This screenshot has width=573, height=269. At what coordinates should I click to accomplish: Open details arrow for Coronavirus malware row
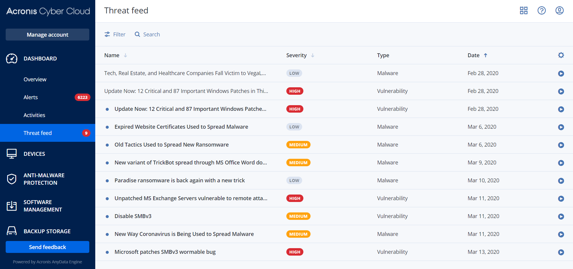[x=561, y=234]
